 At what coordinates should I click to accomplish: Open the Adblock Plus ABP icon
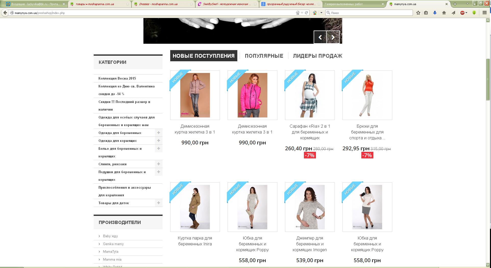point(462,13)
